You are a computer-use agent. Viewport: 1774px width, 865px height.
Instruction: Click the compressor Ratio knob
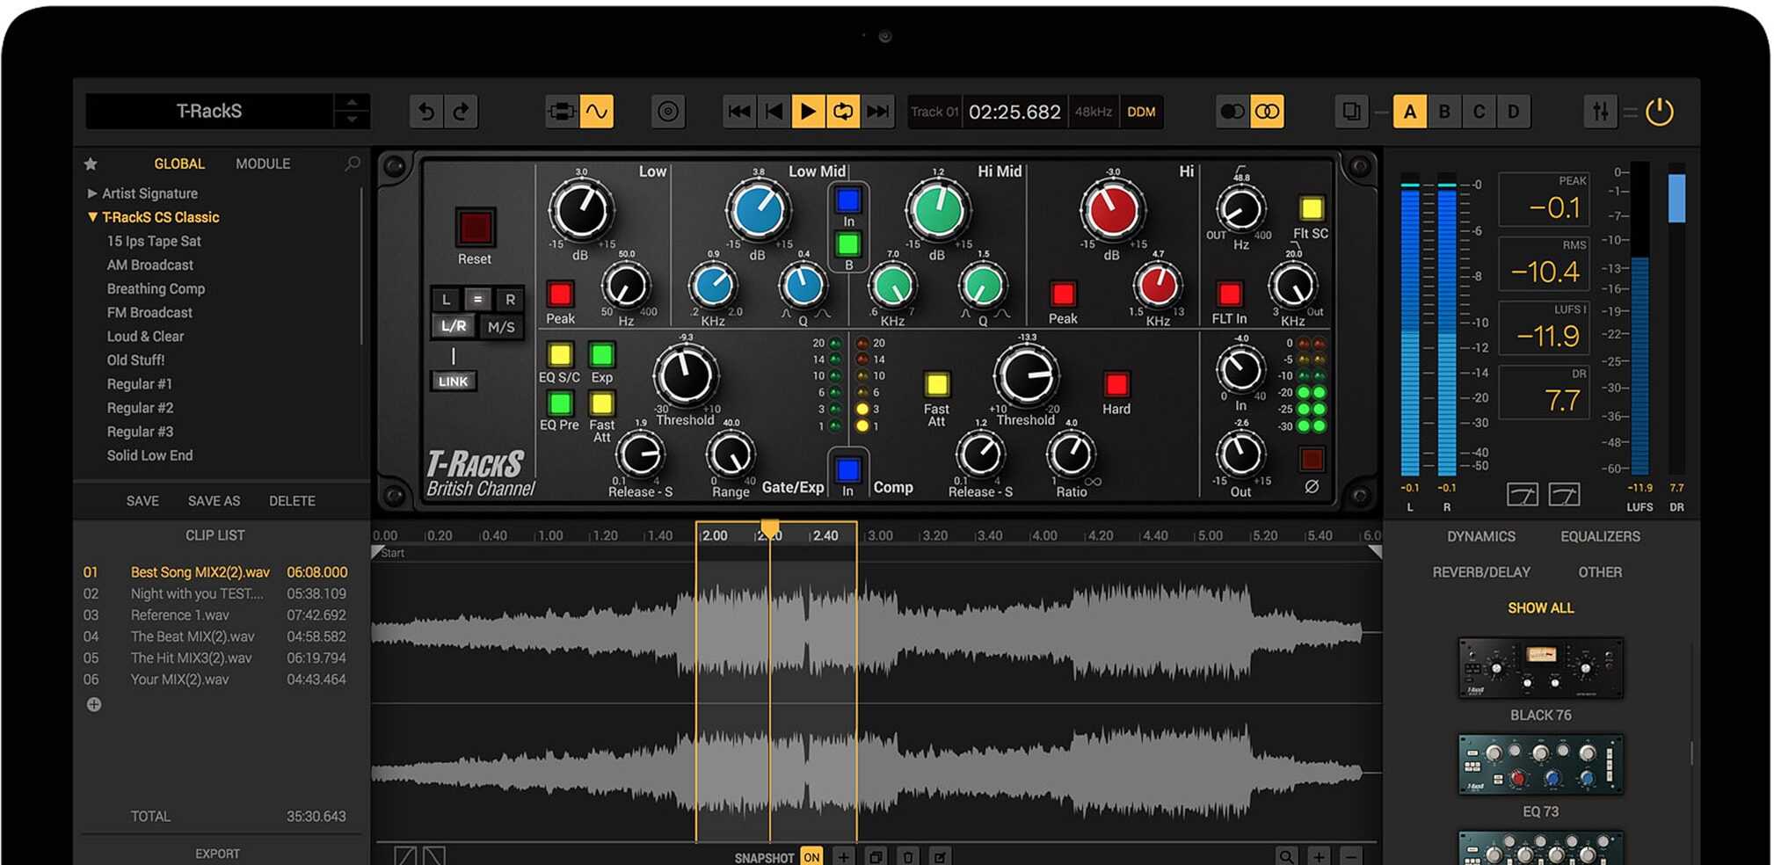pyautogui.click(x=1071, y=454)
